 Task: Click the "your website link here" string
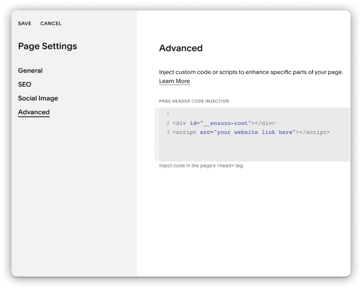pyautogui.click(x=255, y=132)
